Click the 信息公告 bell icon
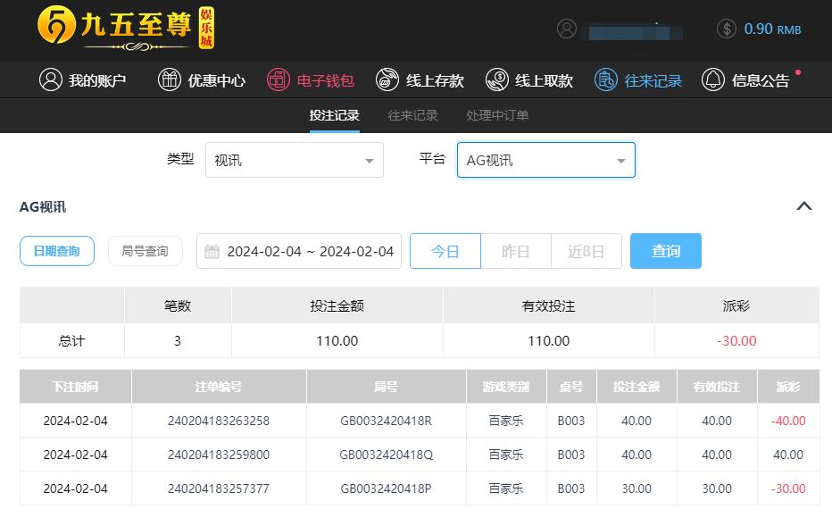 coord(713,79)
